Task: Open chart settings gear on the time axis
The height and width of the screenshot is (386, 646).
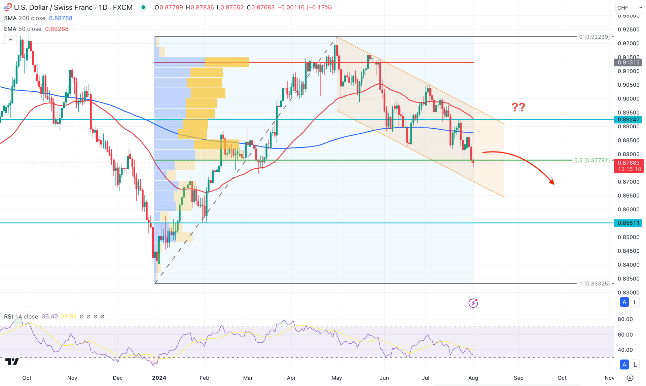Action: (x=630, y=378)
